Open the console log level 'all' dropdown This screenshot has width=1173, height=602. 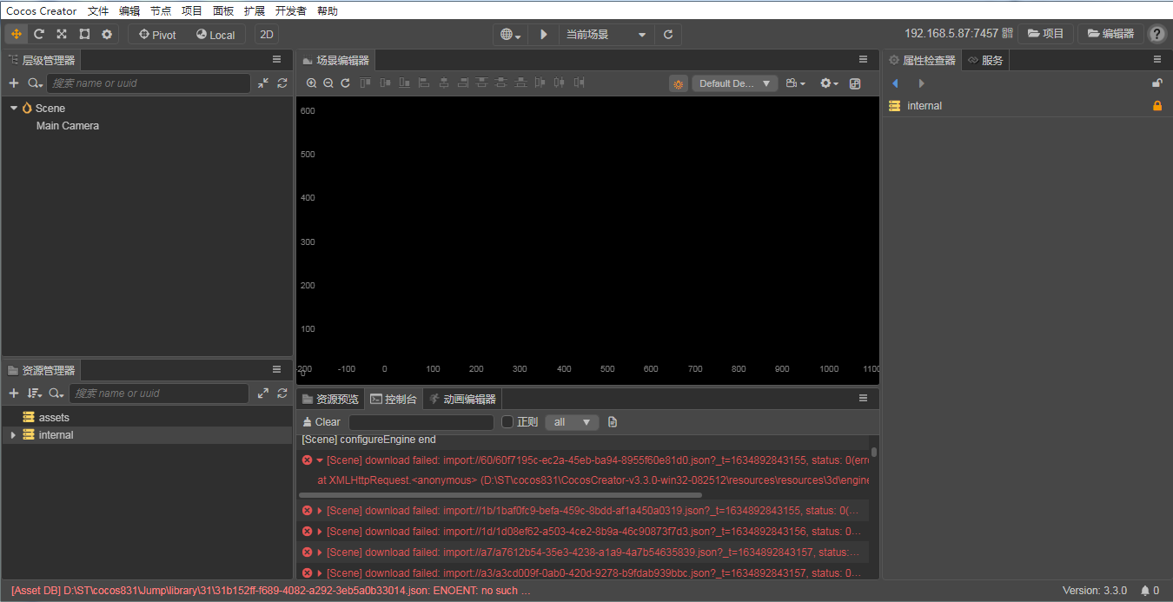tap(572, 422)
